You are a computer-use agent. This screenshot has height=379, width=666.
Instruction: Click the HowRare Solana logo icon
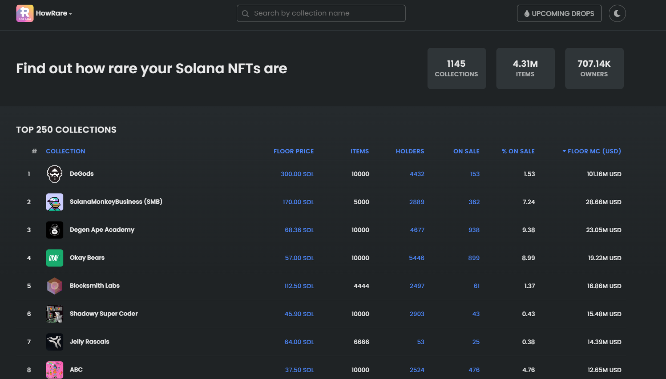click(24, 13)
